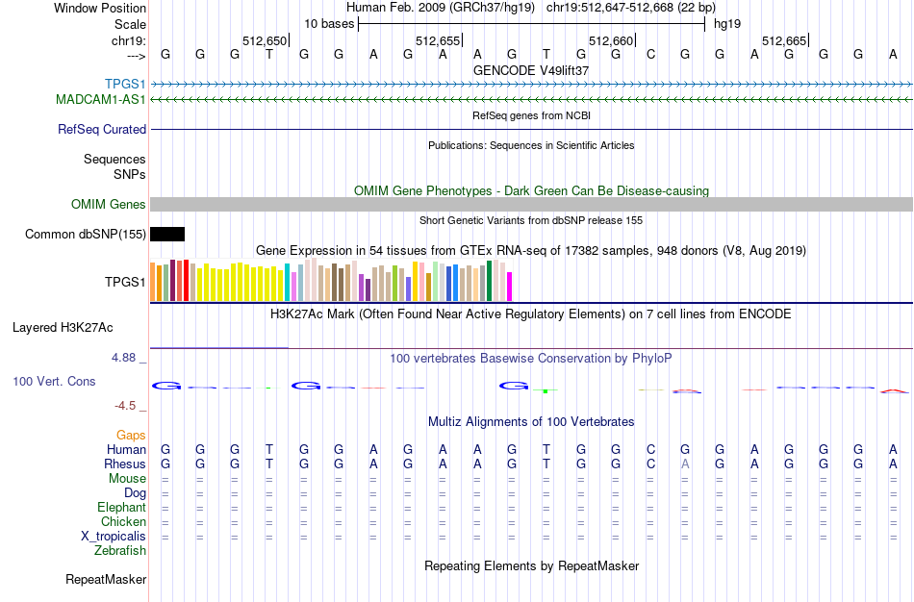Click the 10 bases scale label
The height and width of the screenshot is (602, 914).
[329, 24]
